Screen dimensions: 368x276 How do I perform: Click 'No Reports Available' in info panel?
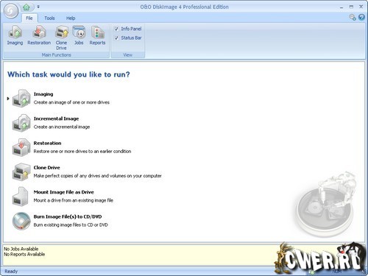(x=24, y=255)
